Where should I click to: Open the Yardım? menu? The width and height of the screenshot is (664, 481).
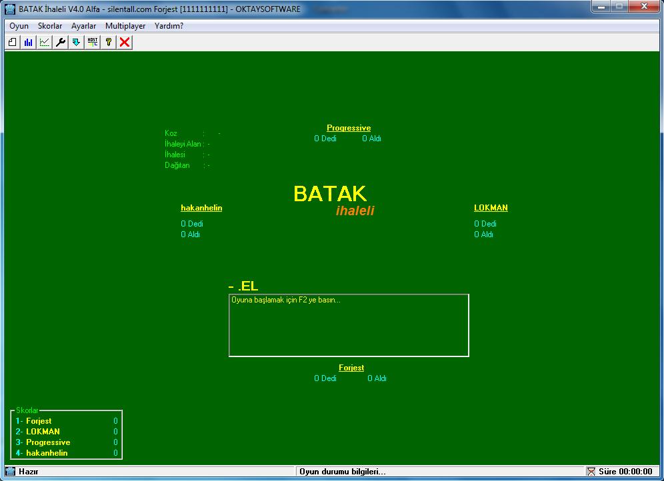click(x=169, y=26)
